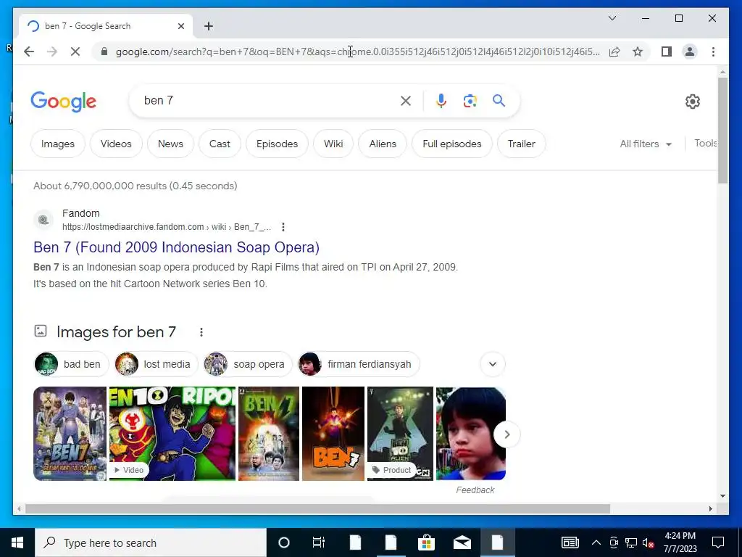Select the Trailer filter chip
Image resolution: width=742 pixels, height=557 pixels.
click(522, 144)
